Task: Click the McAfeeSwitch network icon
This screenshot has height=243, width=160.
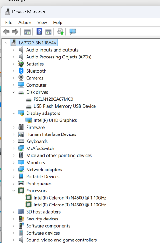Action: [x=21, y=148]
